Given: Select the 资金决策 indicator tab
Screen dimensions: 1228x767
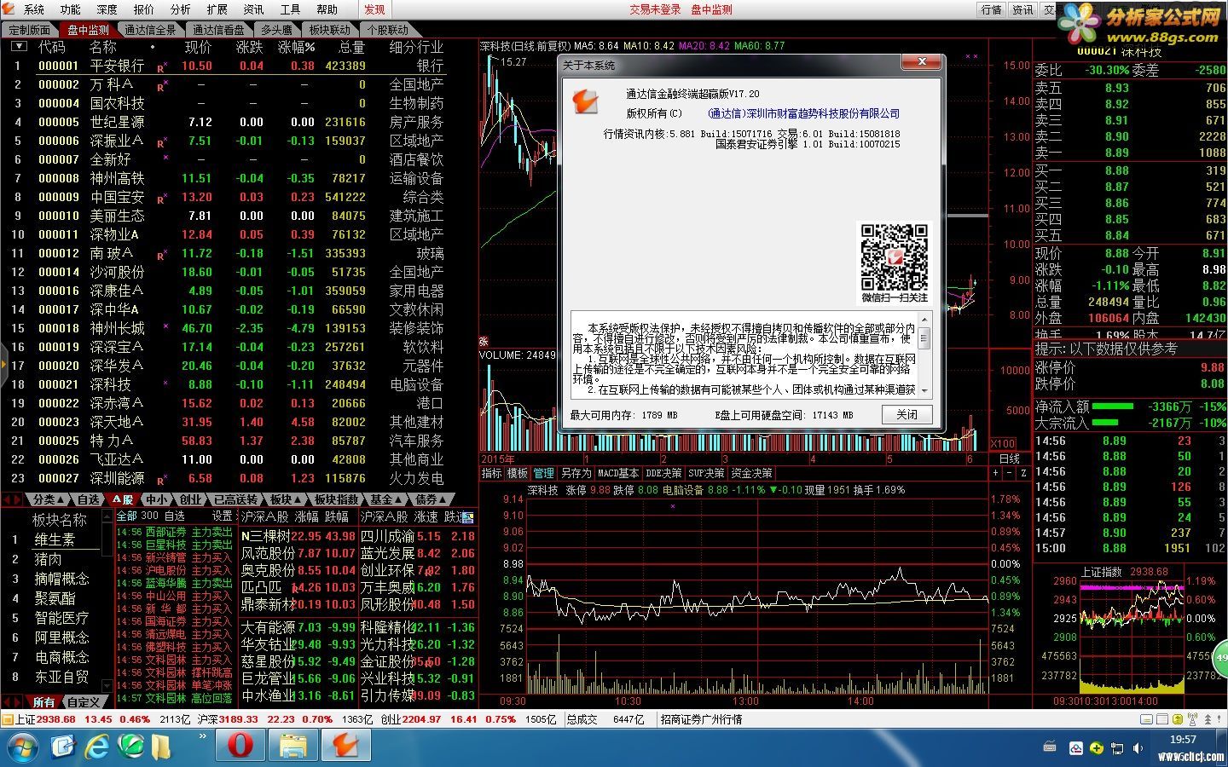Looking at the screenshot, I should click(751, 473).
